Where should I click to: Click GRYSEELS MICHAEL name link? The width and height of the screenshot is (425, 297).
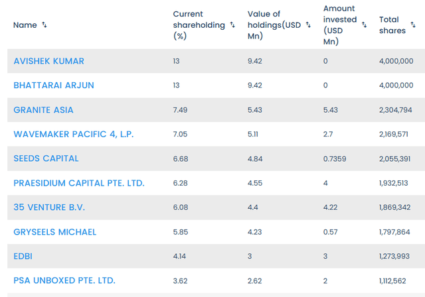[54, 232]
